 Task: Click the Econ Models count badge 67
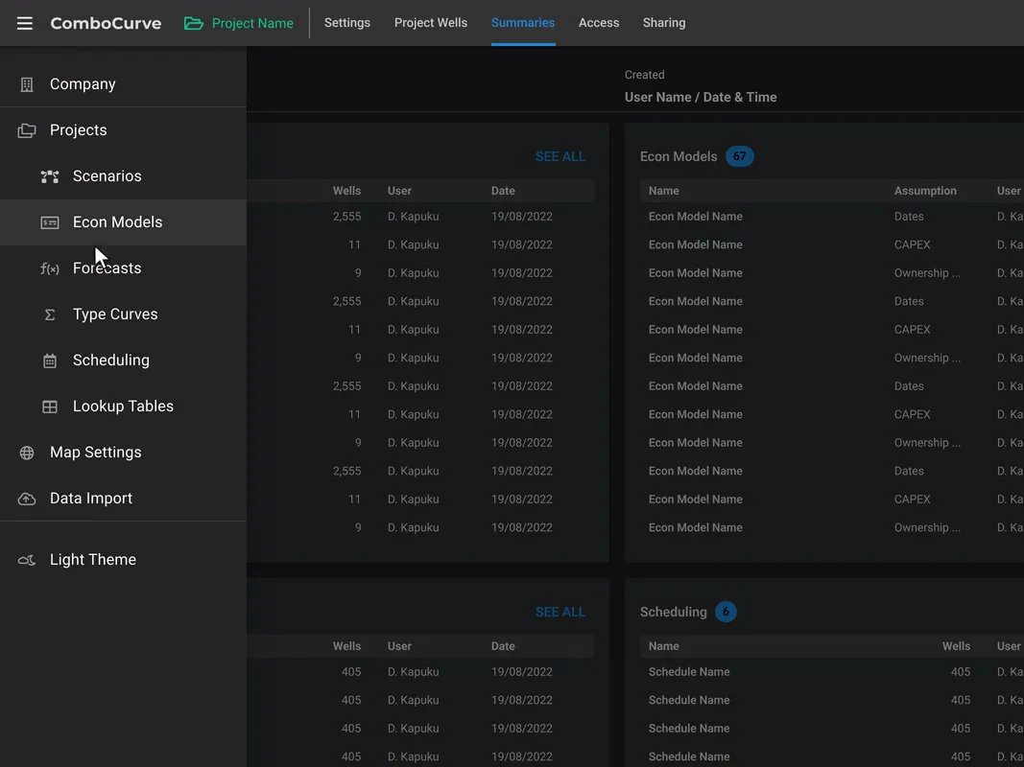pos(739,156)
